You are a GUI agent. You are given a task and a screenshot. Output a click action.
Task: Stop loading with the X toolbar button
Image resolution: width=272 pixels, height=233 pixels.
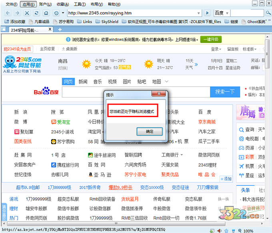click(27, 13)
